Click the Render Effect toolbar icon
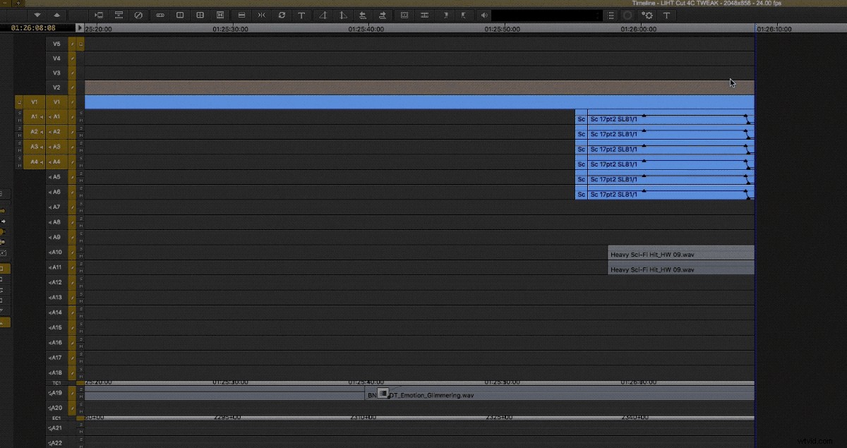 (282, 15)
